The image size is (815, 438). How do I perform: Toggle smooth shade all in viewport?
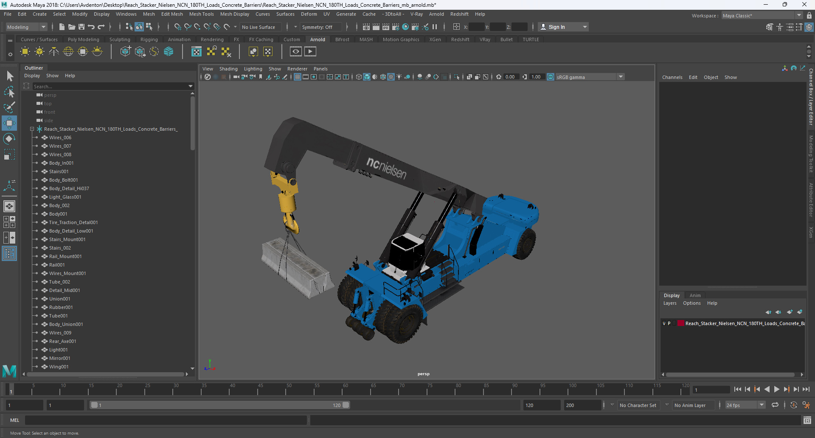coord(367,77)
